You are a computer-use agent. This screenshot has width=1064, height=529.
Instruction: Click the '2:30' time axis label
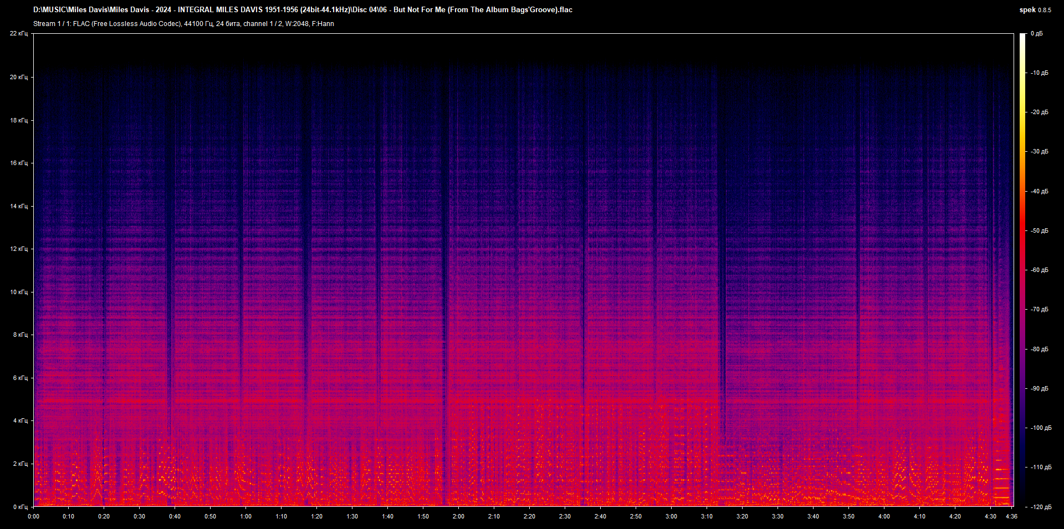click(565, 516)
